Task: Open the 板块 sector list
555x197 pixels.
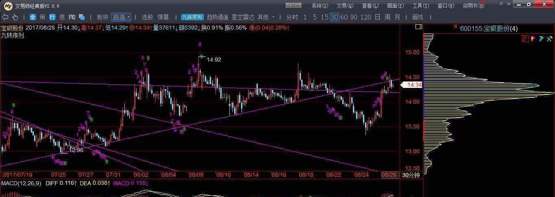Action: tap(102, 17)
